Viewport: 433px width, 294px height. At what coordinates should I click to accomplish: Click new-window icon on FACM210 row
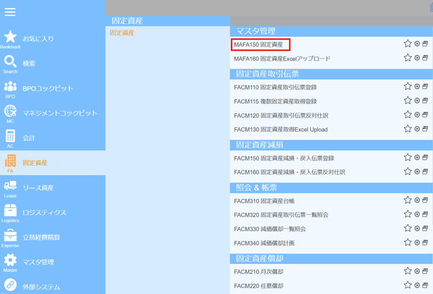coord(425,271)
